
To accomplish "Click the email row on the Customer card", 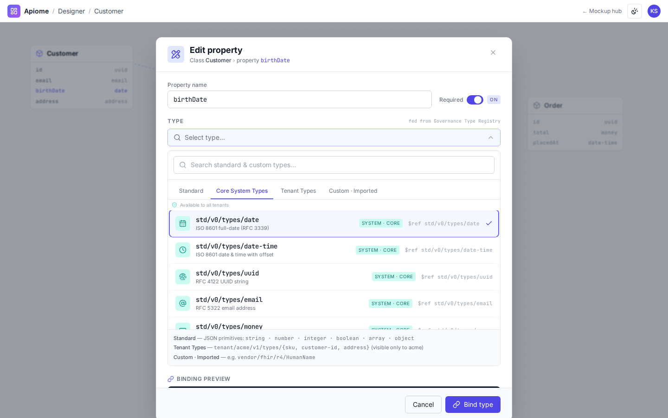I will (82, 80).
